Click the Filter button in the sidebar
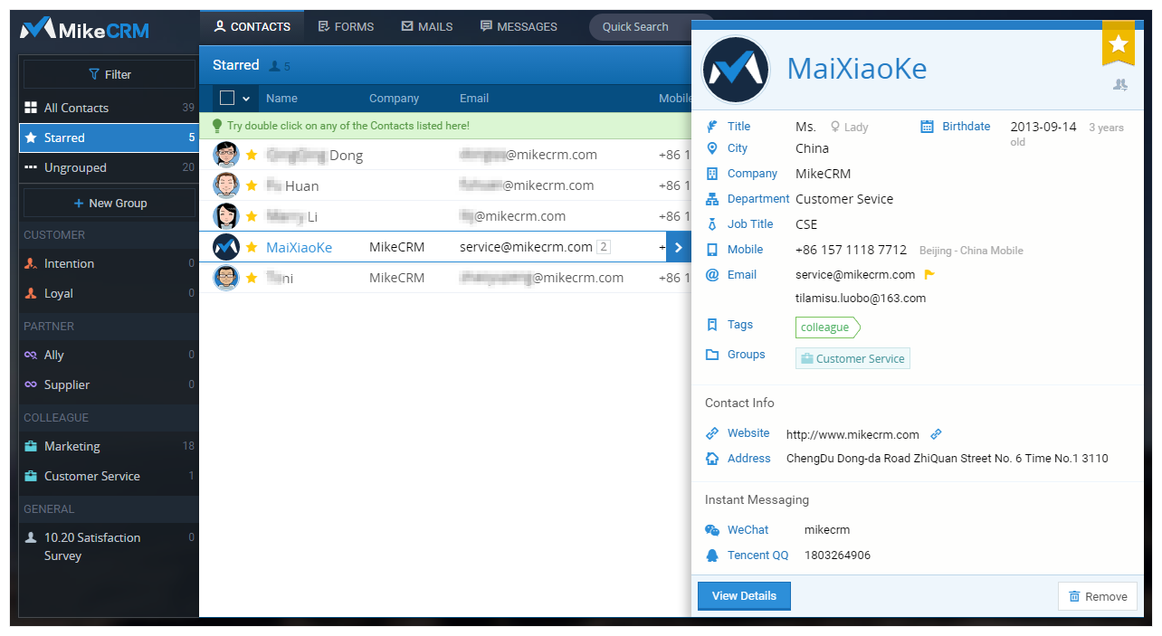The width and height of the screenshot is (1162, 636). click(109, 74)
